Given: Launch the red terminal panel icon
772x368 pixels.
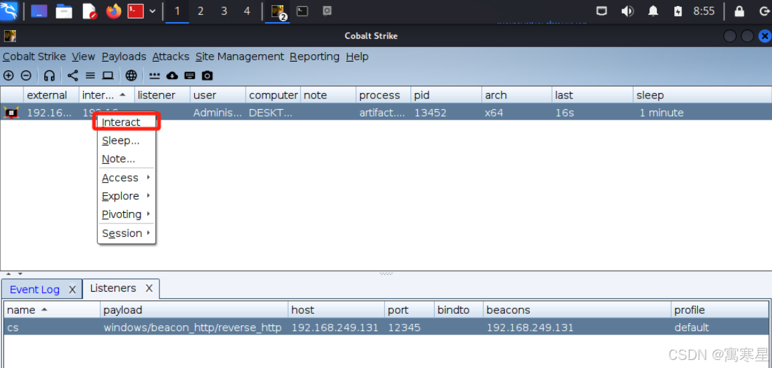Looking at the screenshot, I should [135, 11].
